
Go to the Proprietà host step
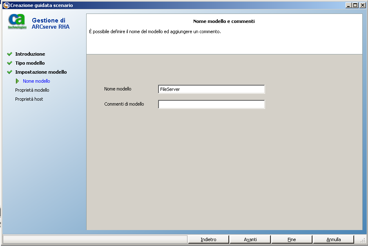click(x=29, y=99)
